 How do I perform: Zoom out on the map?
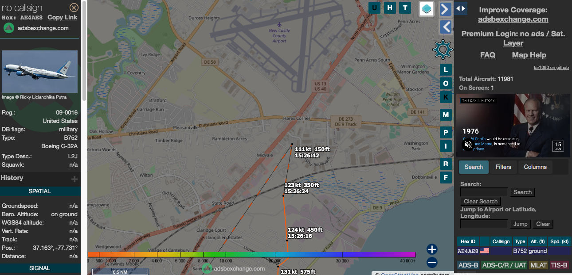tap(432, 263)
